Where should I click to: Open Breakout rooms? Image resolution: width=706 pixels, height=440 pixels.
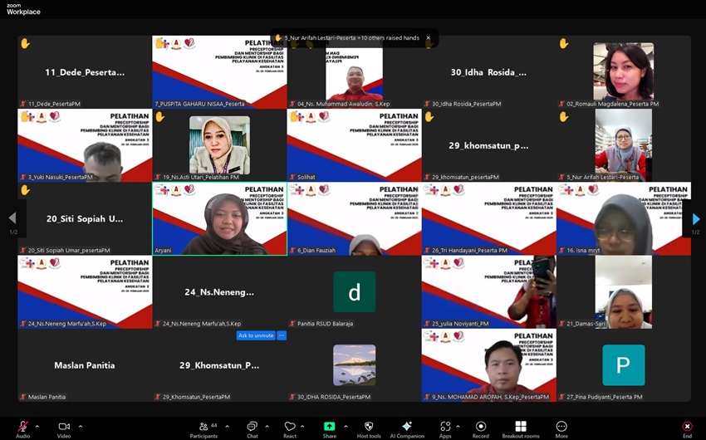point(520,426)
